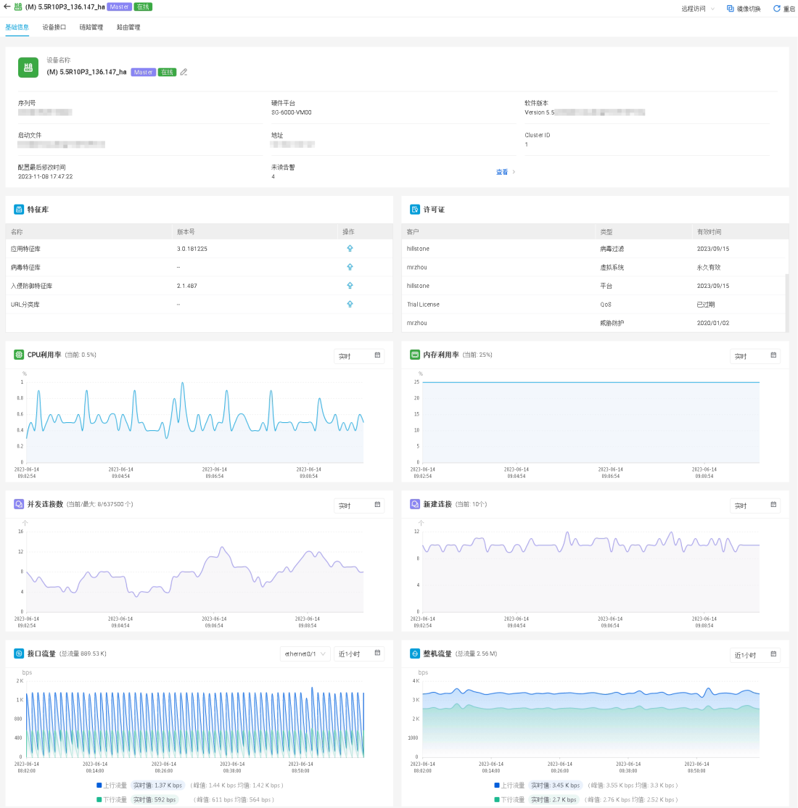Image resolution: width=798 pixels, height=808 pixels.
Task: Open calendar picker in CPU利用率 panel
Action: point(377,355)
